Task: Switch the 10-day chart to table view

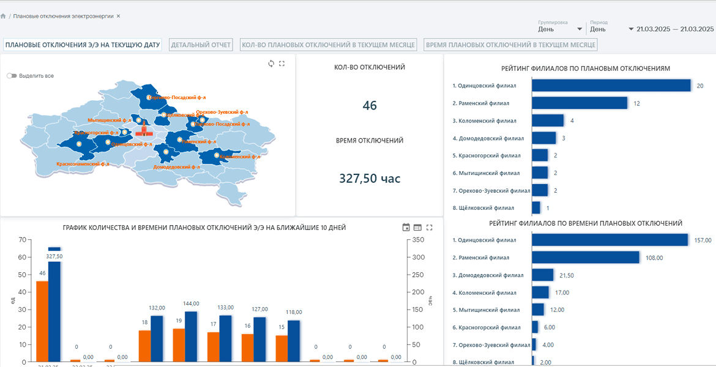Action: [417, 228]
